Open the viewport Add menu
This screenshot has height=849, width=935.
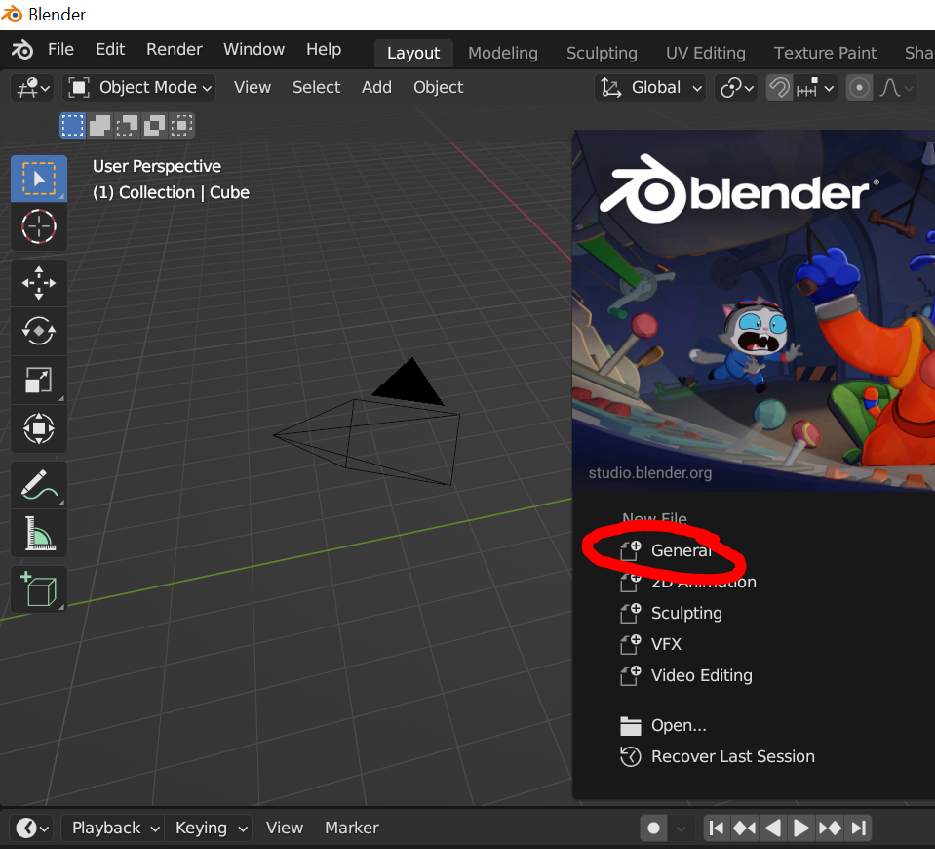pyautogui.click(x=376, y=88)
